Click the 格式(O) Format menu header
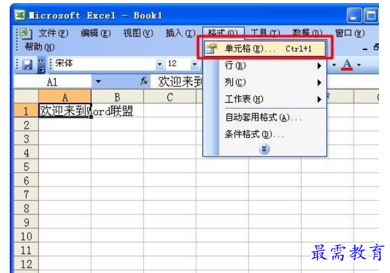Image resolution: width=390 pixels, height=273 pixels. [223, 32]
